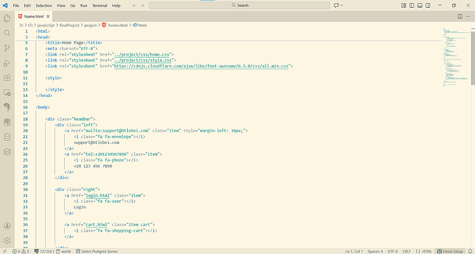Close the home.html tab
Screen dimensions: 475x254
coord(48,16)
